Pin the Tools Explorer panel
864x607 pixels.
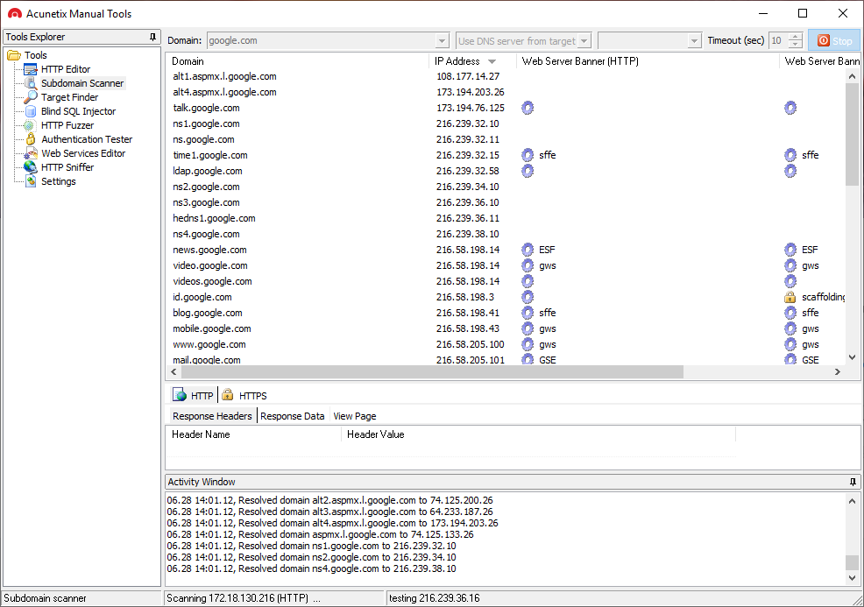(152, 37)
